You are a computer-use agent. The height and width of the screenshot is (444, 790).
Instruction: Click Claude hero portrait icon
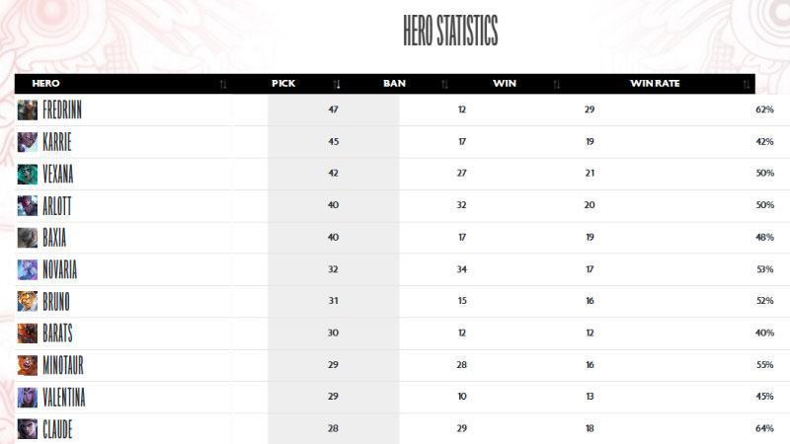point(28,429)
